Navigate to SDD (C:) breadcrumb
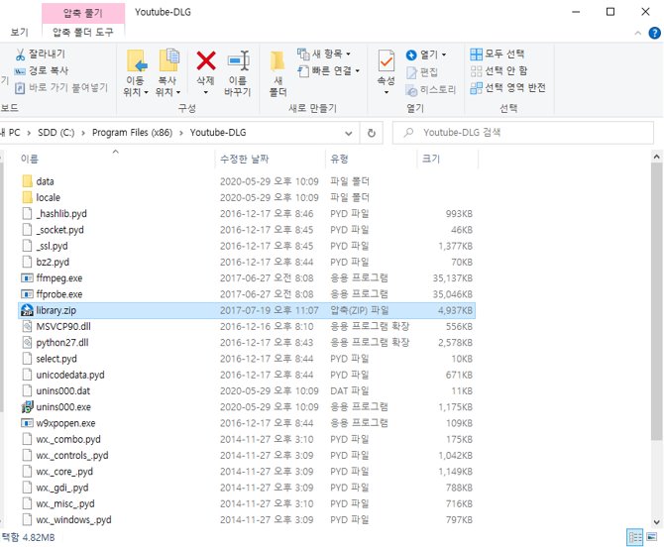 pyautogui.click(x=55, y=133)
